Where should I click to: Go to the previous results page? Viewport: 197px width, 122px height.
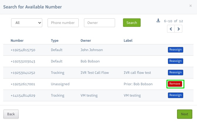coord(171,29)
